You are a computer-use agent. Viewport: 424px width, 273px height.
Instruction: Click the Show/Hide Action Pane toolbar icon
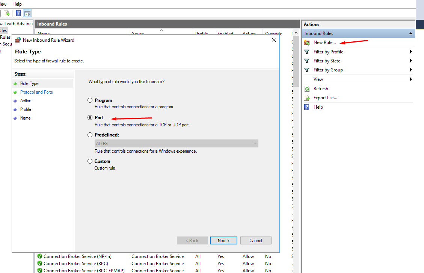click(27, 13)
